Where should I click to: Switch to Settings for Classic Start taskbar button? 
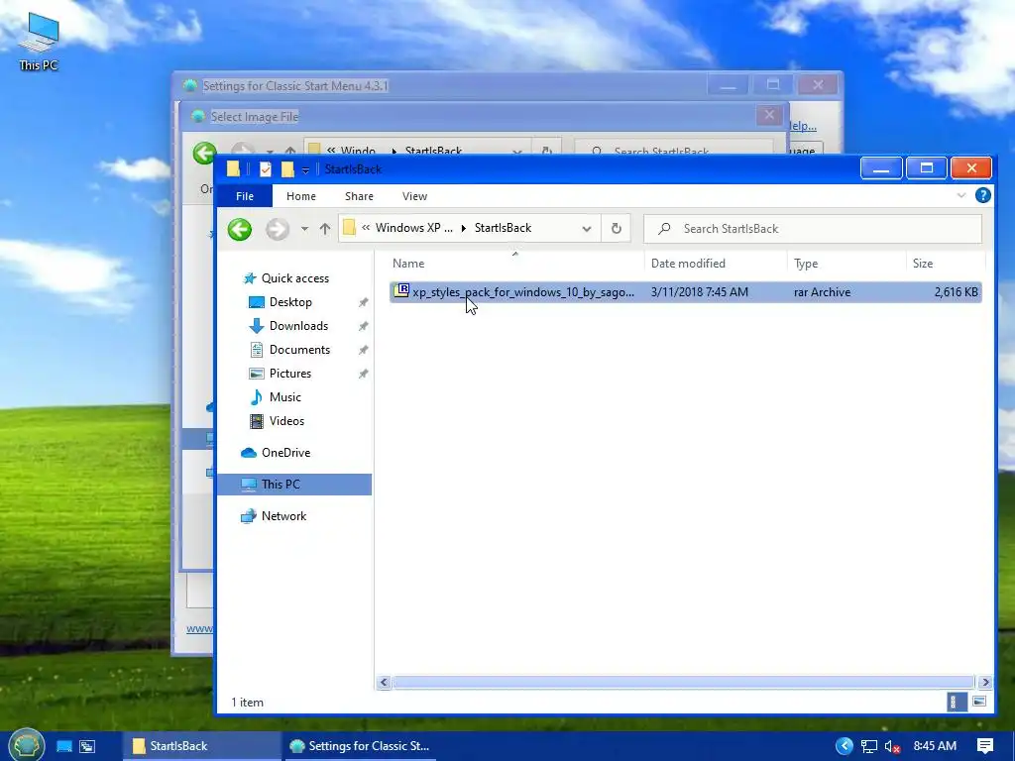tap(359, 746)
